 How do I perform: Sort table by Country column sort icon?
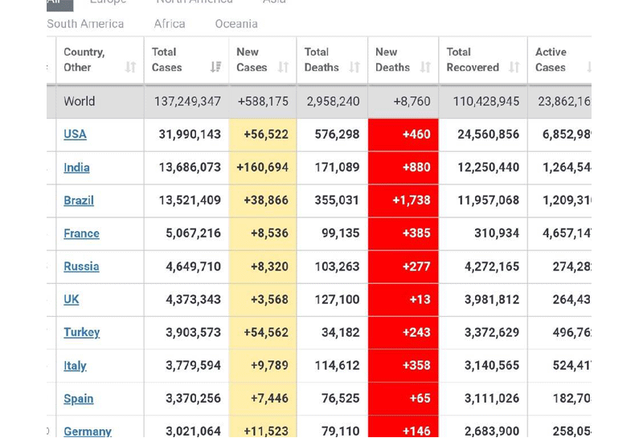tap(131, 67)
